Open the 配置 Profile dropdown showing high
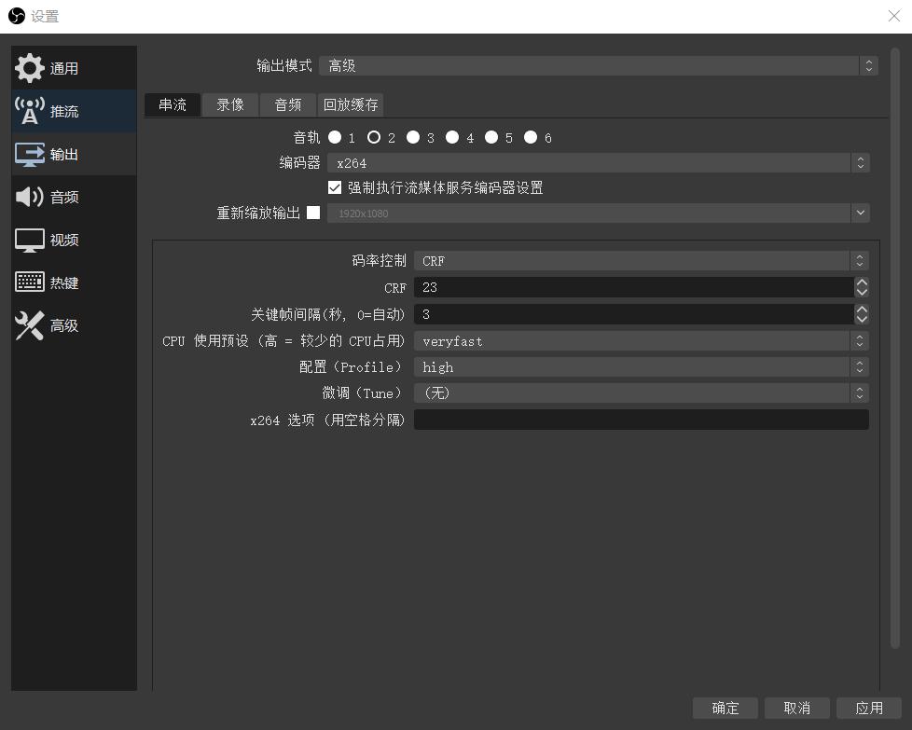The width and height of the screenshot is (912, 730). [642, 367]
